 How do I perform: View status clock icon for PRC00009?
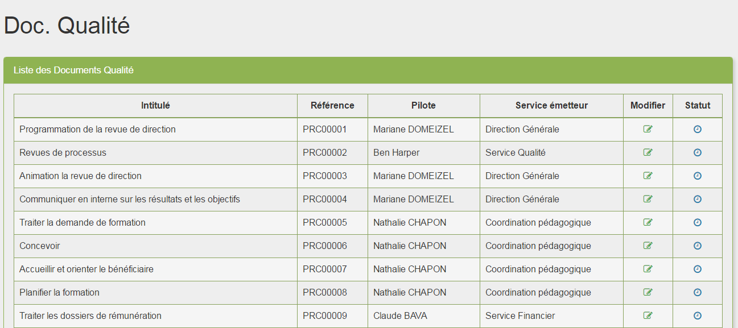pos(698,315)
